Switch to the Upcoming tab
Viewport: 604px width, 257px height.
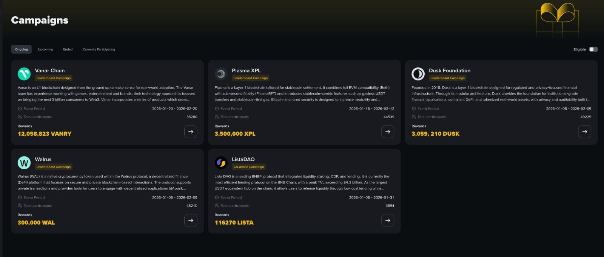click(45, 49)
